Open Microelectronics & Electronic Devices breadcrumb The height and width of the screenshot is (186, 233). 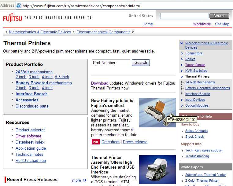[40, 32]
